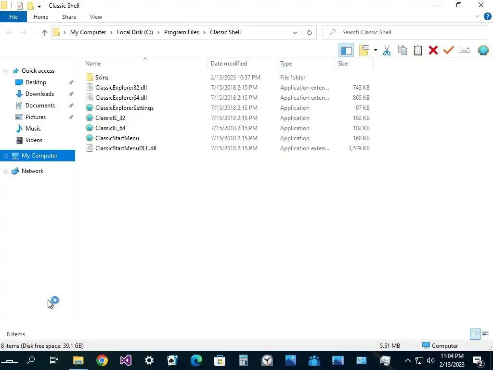Expand the chevron after My Computer breadcrumb
The height and width of the screenshot is (370, 493).
(x=111, y=32)
